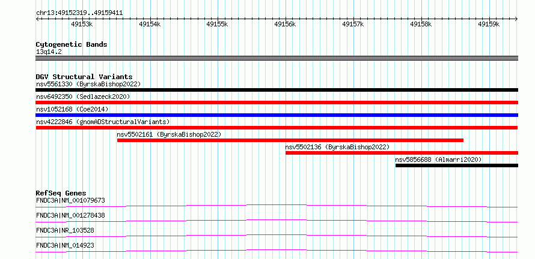
Task: Open FNDC3A|NM_001079673 transcript label
Action: tap(70, 200)
